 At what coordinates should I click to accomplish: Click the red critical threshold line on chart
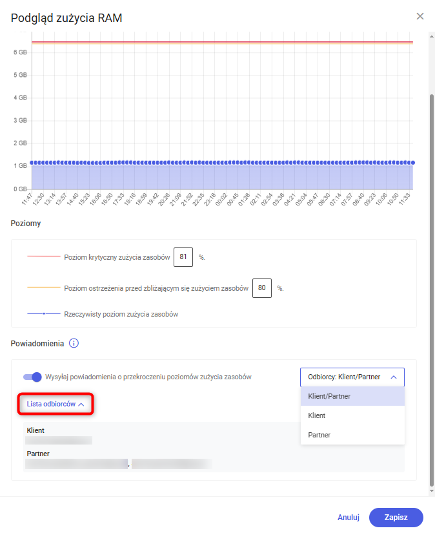[222, 42]
